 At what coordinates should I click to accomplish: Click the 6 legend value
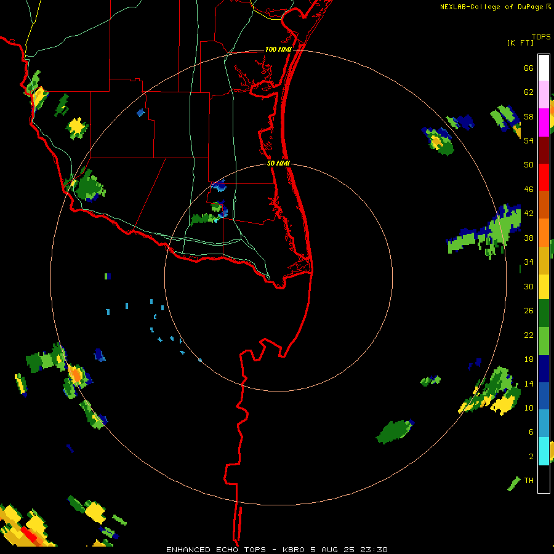point(531,432)
